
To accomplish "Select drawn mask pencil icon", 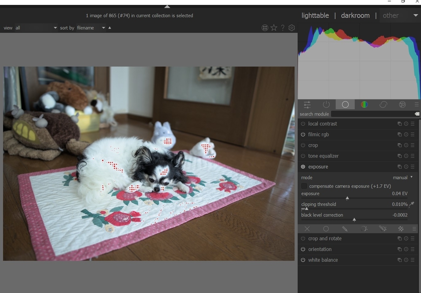I will click(x=345, y=229).
